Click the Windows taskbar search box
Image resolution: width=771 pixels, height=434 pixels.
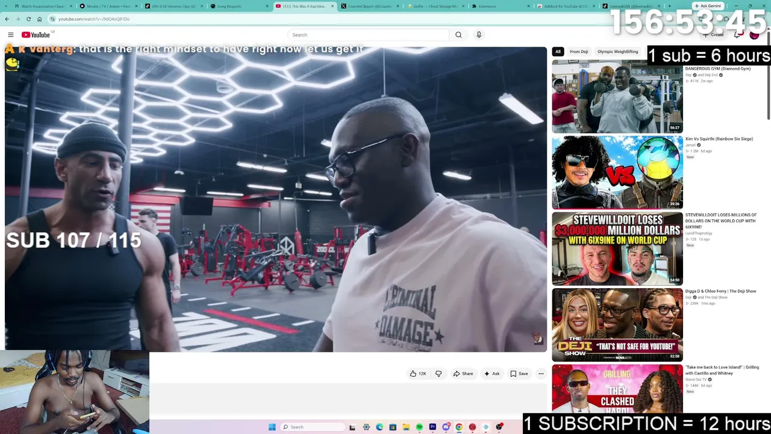(x=313, y=427)
